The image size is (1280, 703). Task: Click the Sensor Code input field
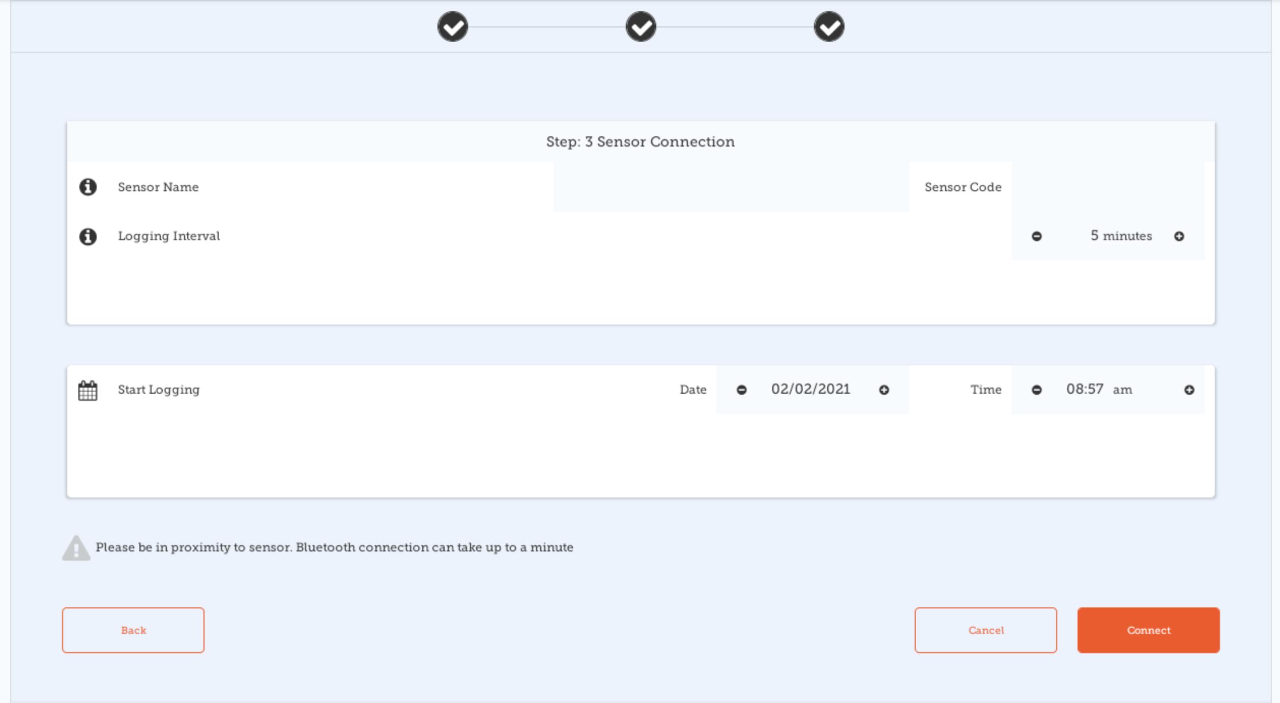tap(1108, 187)
